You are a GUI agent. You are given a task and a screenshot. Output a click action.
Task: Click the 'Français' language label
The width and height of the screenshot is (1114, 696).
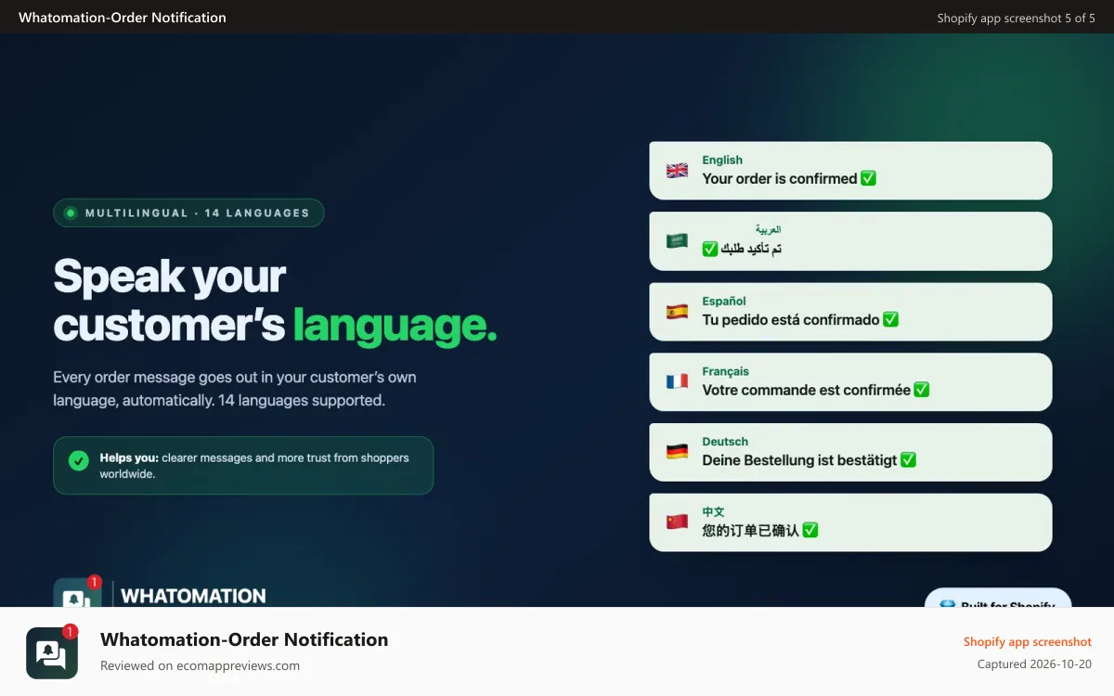(x=726, y=371)
